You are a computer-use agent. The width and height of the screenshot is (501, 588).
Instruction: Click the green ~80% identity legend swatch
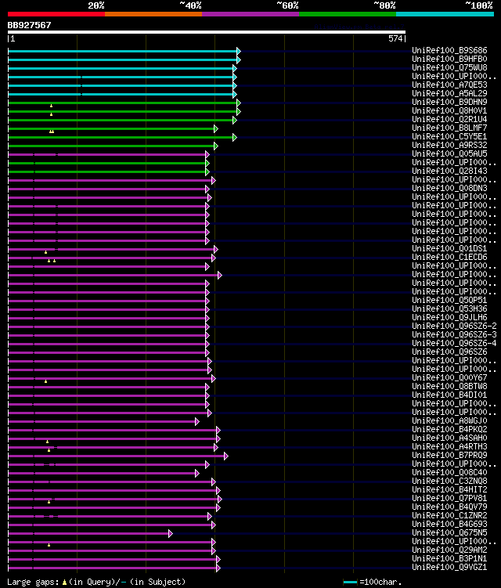tap(348, 14)
